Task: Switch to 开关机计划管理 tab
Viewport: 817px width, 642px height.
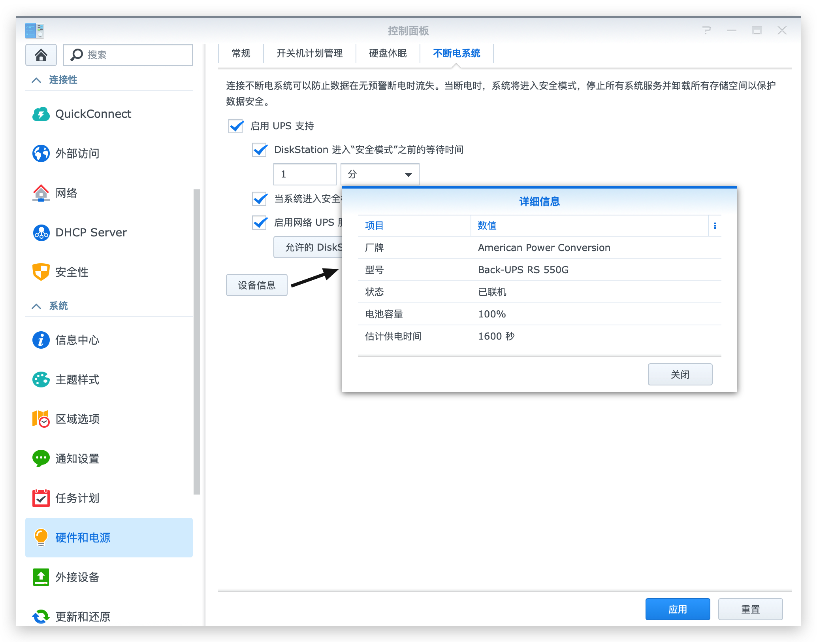Action: 309,53
